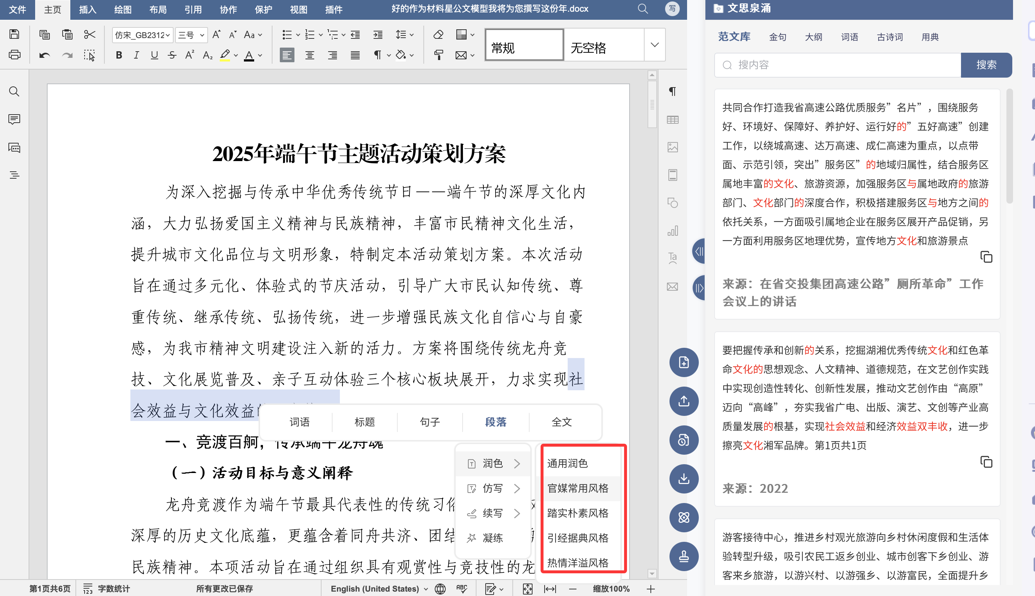1035x596 pixels.
Task: Click the copy icon under first reference passage
Action: [986, 257]
